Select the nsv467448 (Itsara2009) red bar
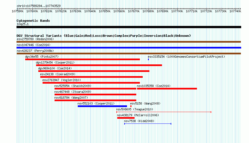Image resolution: width=249 pixels, height=143 pixels. click(x=95, y=94)
